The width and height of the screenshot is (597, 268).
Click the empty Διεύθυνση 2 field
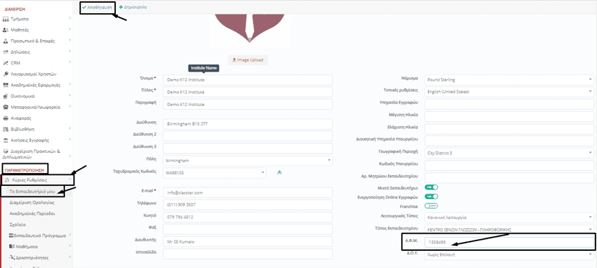248,136
